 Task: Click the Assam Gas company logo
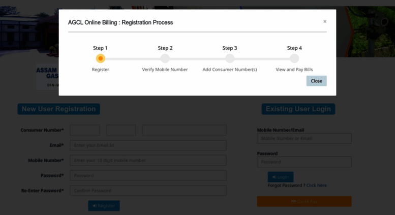point(47,77)
